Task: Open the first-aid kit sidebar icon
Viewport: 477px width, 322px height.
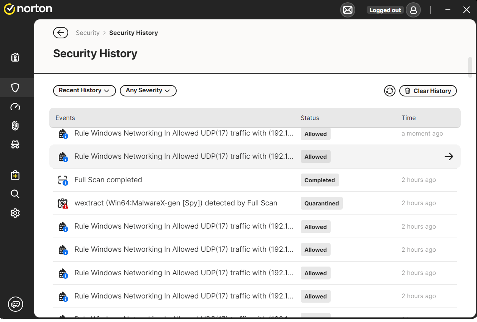Action: coord(15,175)
